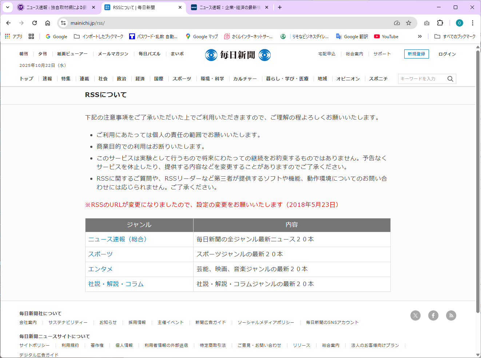Click the ログイン link in the header

(447, 54)
